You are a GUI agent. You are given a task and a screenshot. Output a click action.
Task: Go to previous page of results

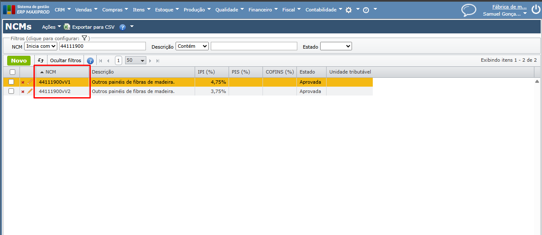[108, 61]
